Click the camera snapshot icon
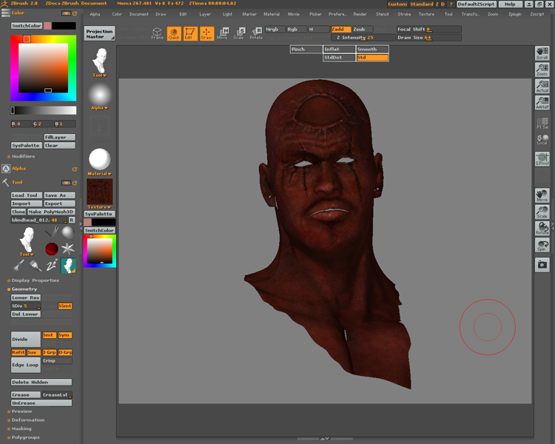This screenshot has height=444, width=555. pos(542,264)
